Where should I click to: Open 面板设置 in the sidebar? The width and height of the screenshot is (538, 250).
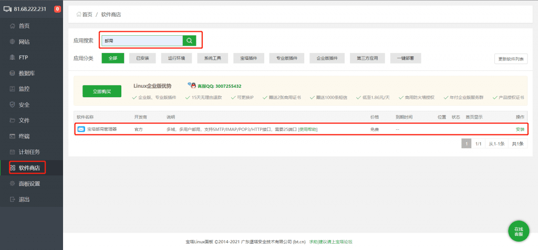pyautogui.click(x=29, y=183)
